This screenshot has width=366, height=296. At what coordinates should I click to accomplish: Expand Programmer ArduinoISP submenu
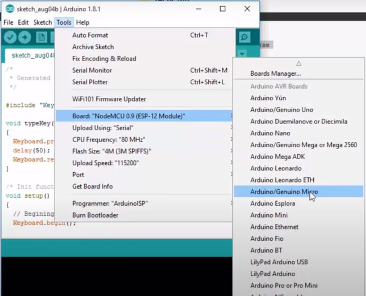[144, 203]
